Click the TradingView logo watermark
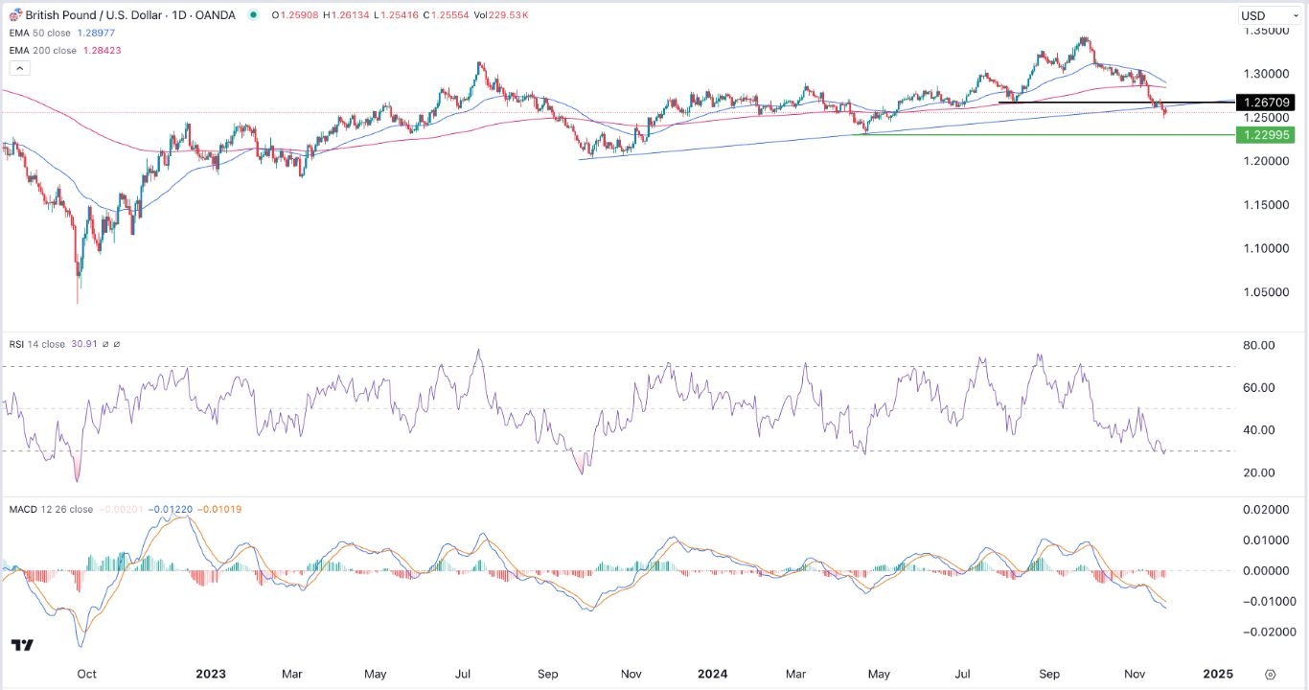Viewport: 1309px width, 690px height. point(21,646)
